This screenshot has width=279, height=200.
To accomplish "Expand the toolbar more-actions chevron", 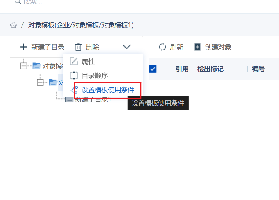I will coord(127,47).
